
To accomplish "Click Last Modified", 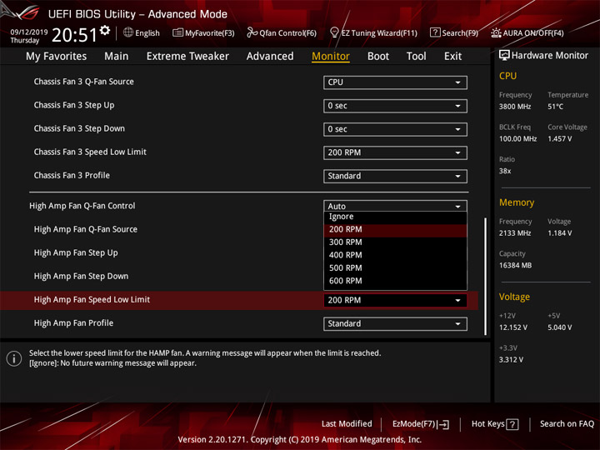I will pyautogui.click(x=347, y=424).
